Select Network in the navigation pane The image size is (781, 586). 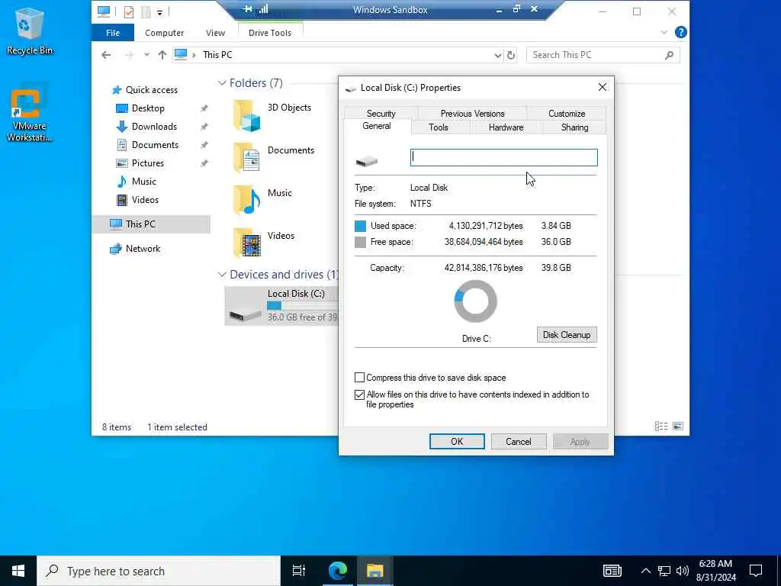tap(143, 249)
